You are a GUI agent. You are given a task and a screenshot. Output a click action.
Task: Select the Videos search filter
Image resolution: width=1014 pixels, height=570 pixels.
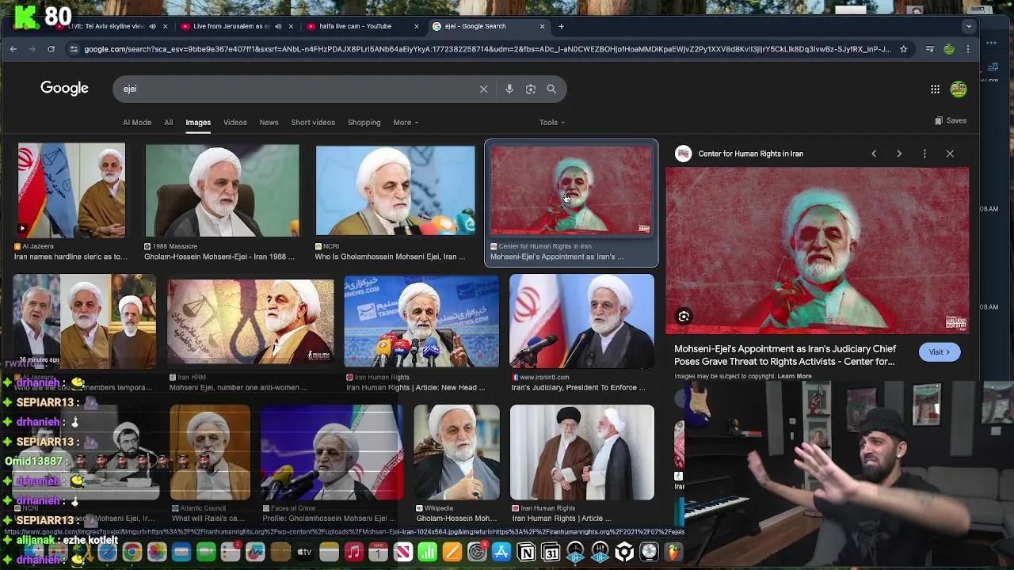tap(235, 123)
